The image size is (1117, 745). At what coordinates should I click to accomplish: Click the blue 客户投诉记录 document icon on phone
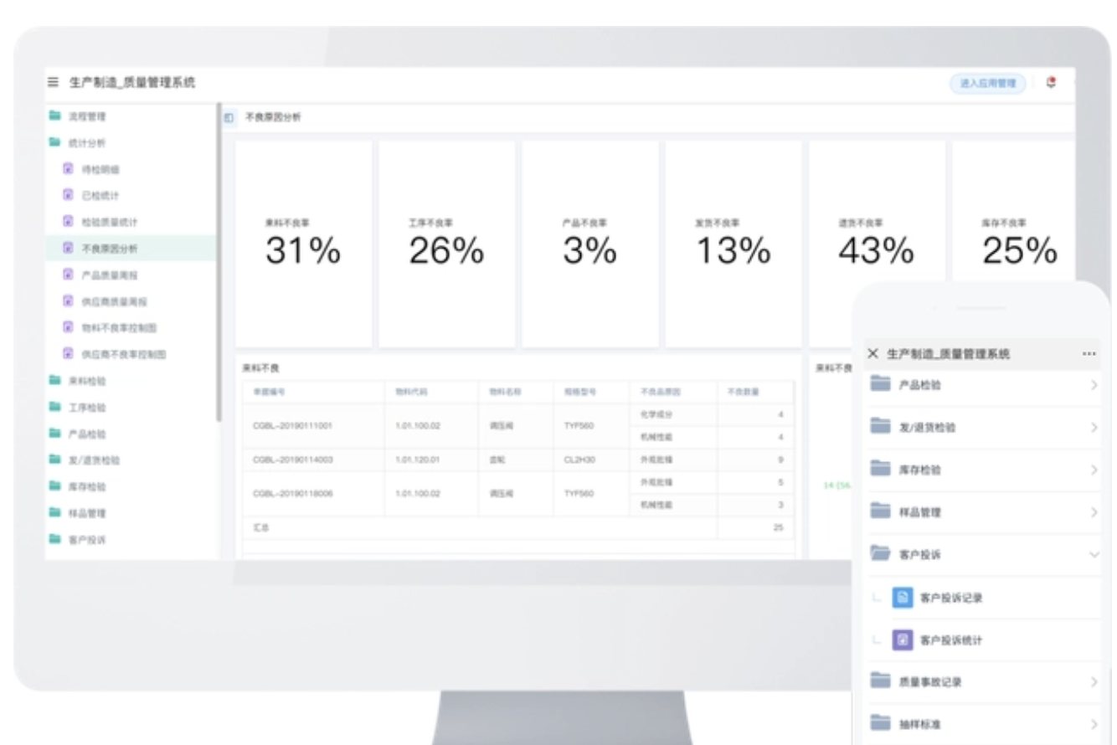[902, 598]
